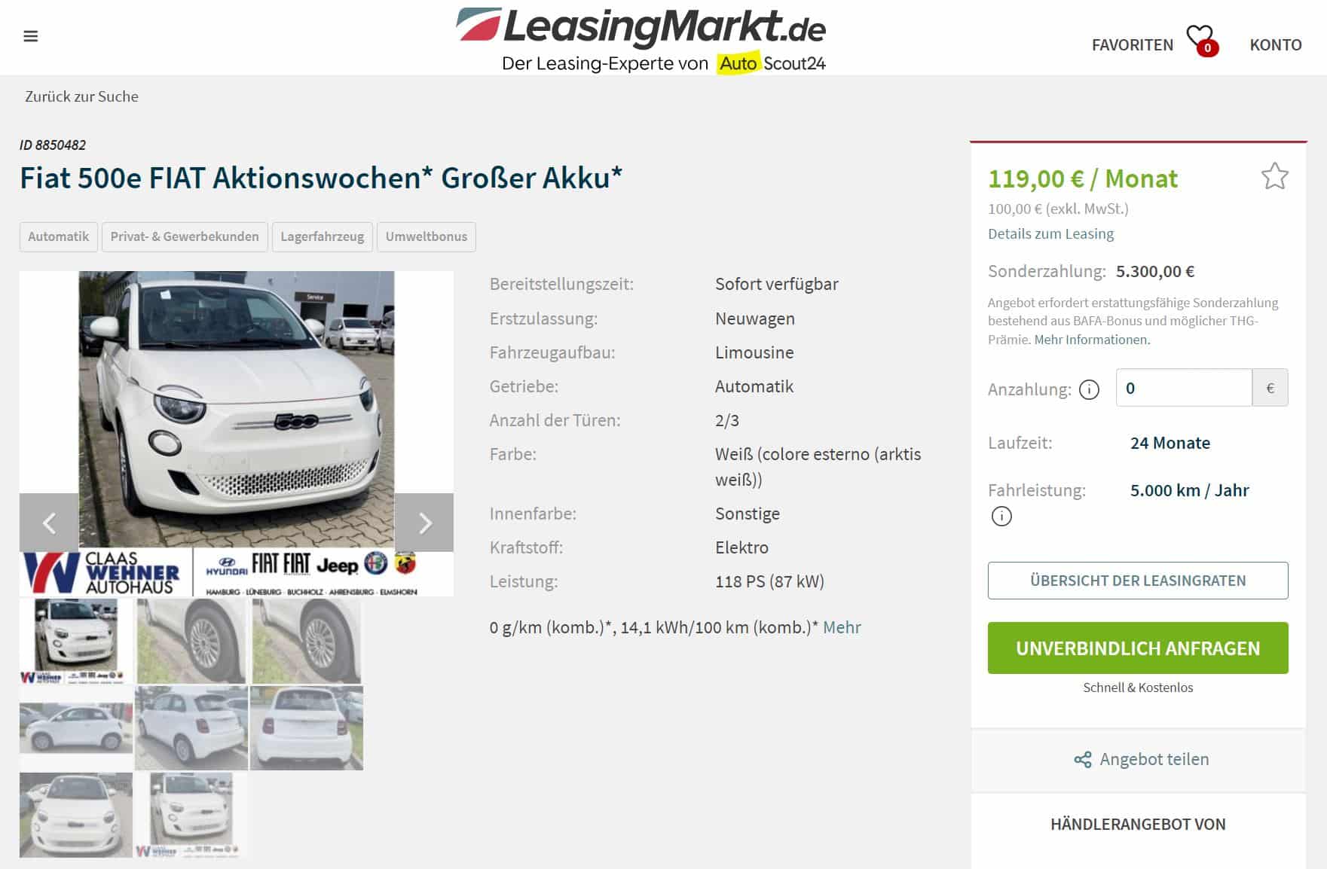Show next car photo arrow
The width and height of the screenshot is (1327, 869).
pos(424,523)
